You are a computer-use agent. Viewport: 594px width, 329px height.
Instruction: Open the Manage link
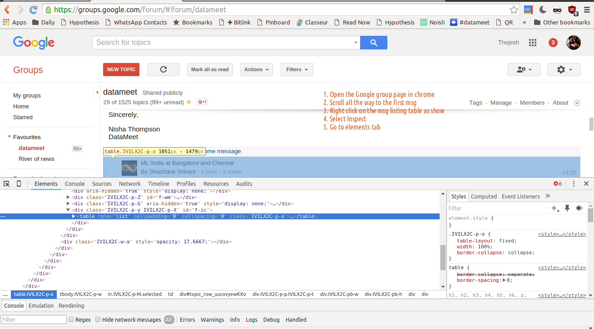(x=501, y=103)
